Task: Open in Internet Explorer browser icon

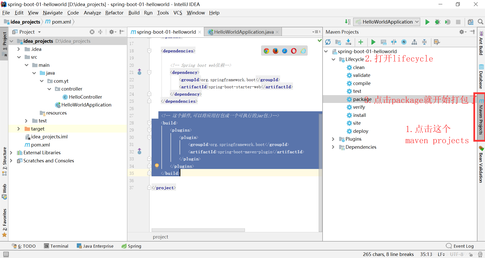Action: click(x=303, y=51)
